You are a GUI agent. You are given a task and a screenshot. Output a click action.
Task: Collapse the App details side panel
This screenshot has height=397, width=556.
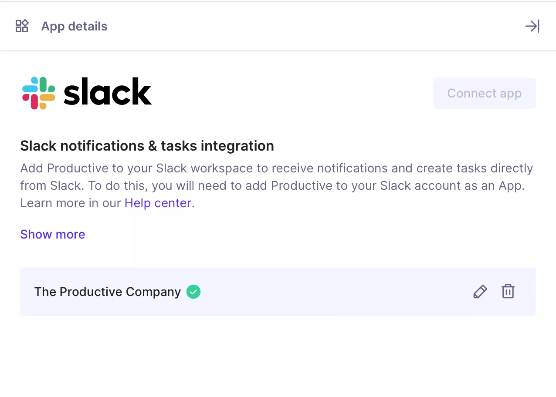(532, 26)
